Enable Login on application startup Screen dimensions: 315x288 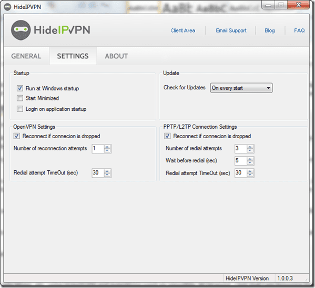click(19, 109)
